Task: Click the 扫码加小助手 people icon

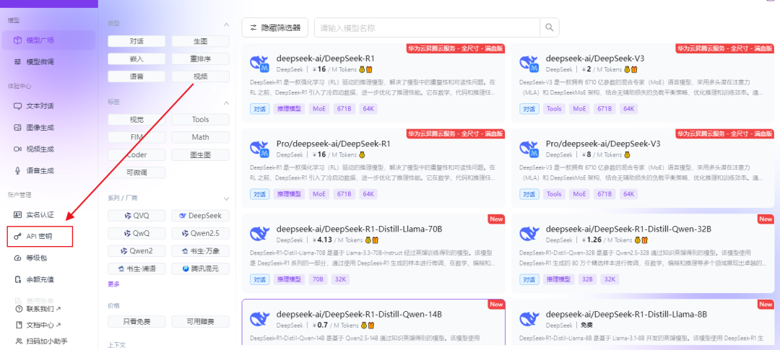Action: (19, 341)
